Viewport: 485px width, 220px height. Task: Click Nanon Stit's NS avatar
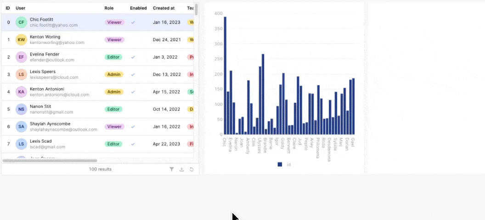(x=21, y=109)
